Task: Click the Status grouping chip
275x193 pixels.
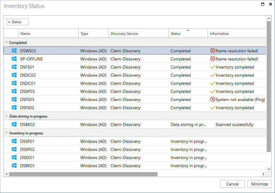Action: [x=17, y=22]
